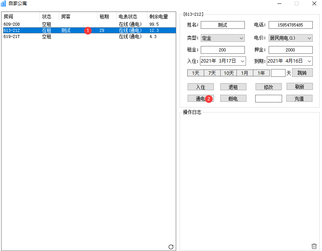Click the custom days input before 天
The image size is (322, 251).
(x=278, y=73)
